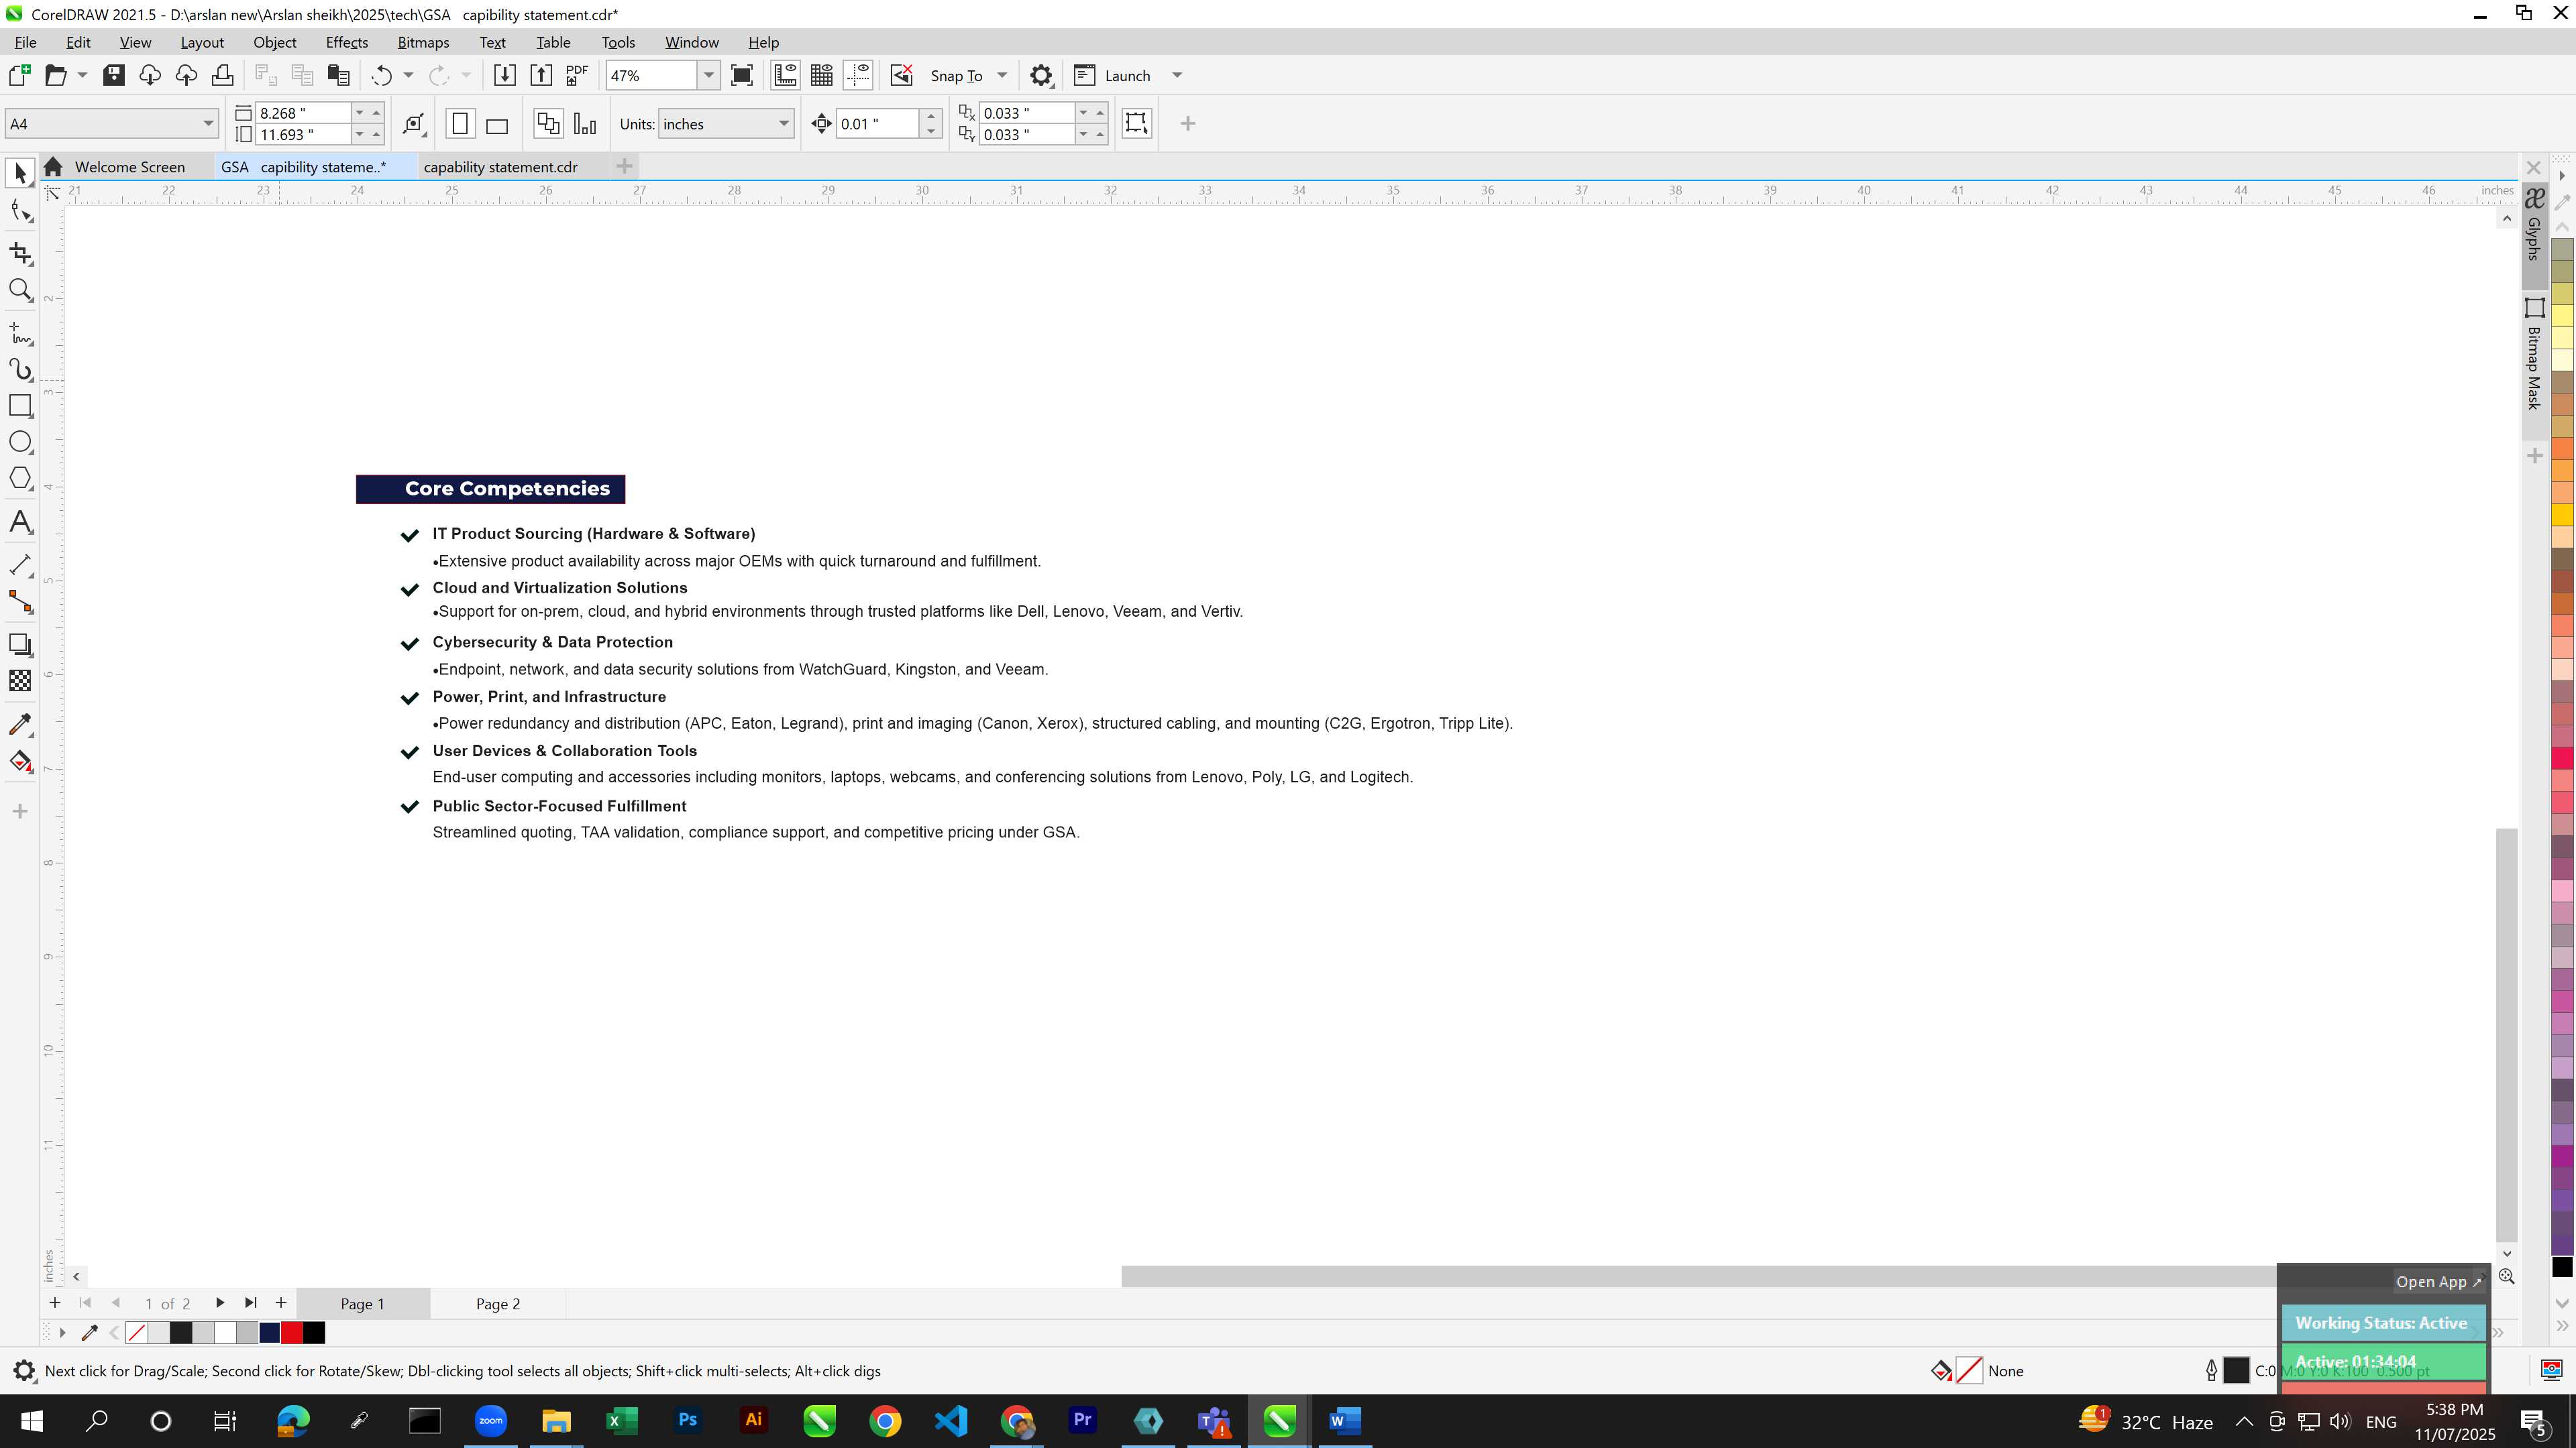Undo the last action
This screenshot has width=2576, height=1448.
coord(381,75)
